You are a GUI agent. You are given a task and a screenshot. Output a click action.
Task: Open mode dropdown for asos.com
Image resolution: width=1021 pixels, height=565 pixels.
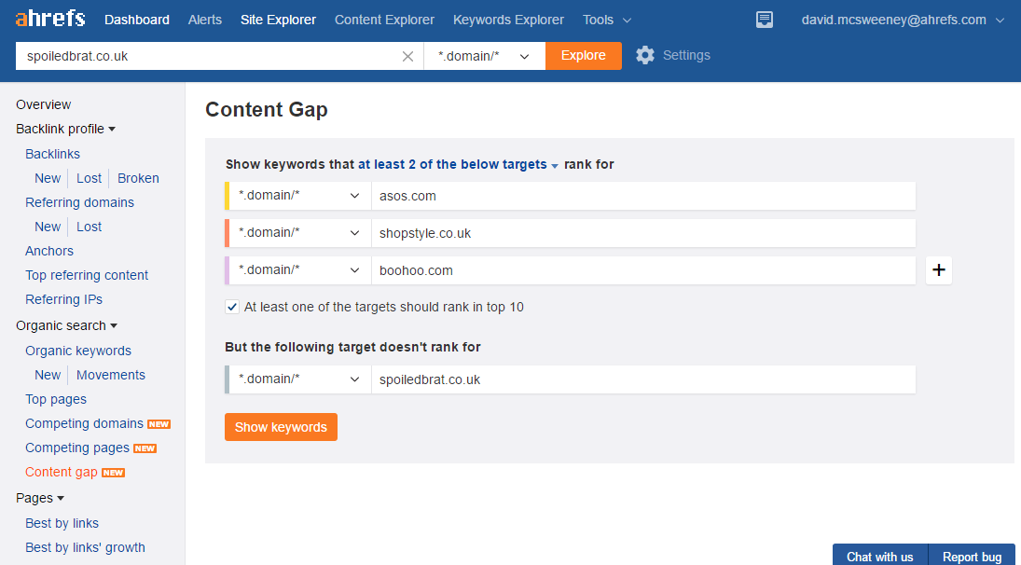click(299, 196)
